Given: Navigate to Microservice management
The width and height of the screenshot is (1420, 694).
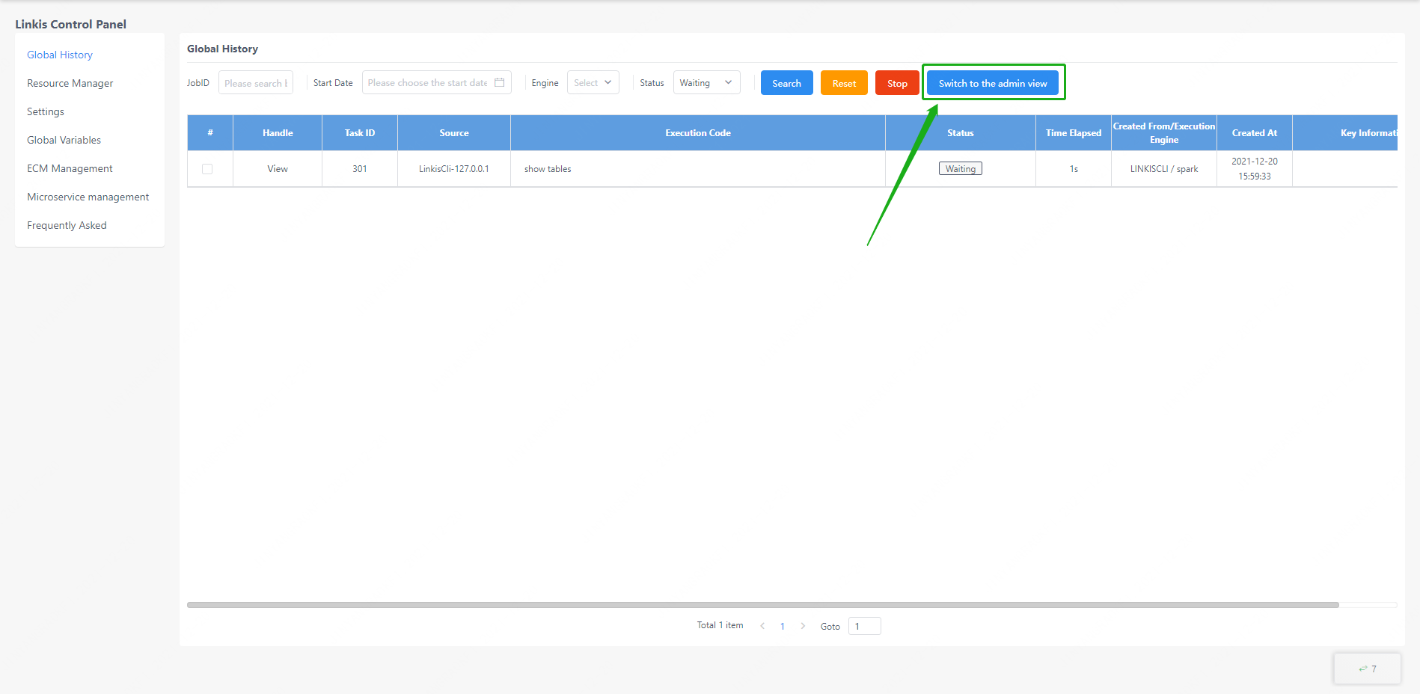Looking at the screenshot, I should click(x=88, y=197).
